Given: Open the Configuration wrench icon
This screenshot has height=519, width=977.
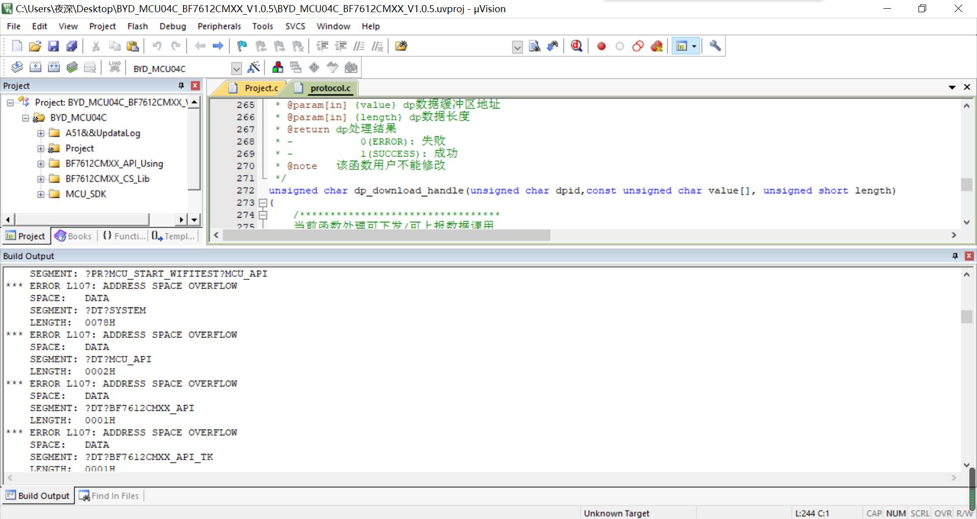Looking at the screenshot, I should pyautogui.click(x=715, y=46).
